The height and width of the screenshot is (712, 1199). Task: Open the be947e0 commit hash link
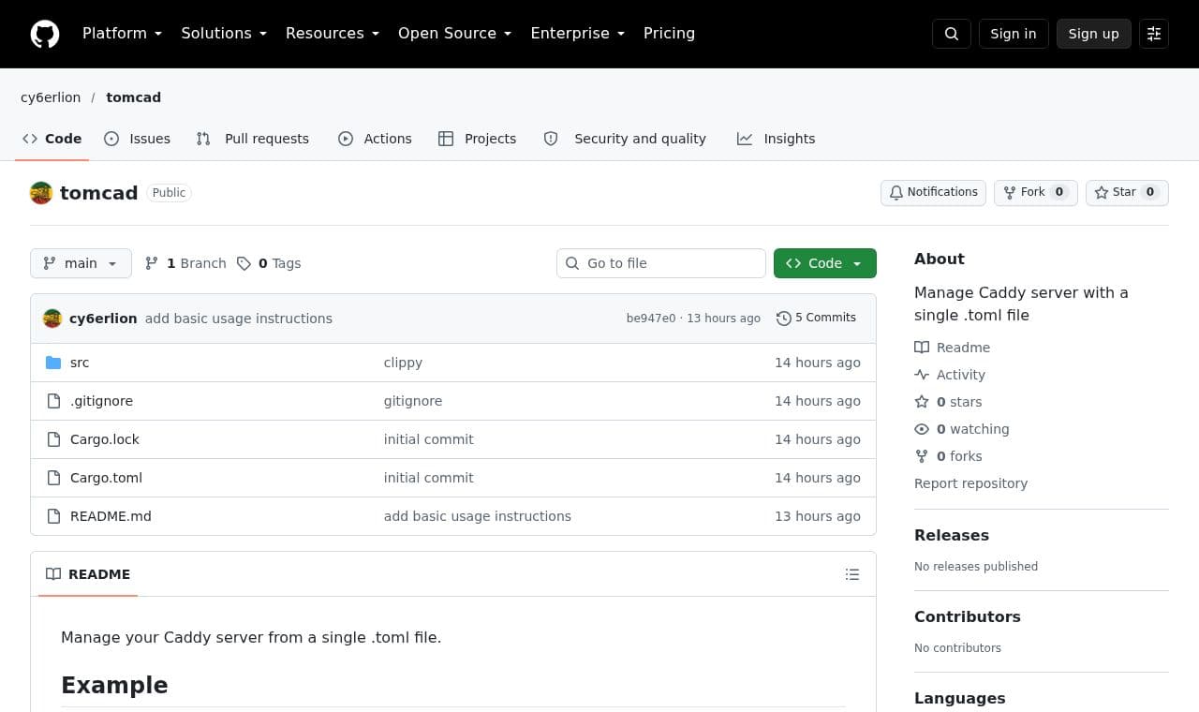[x=651, y=319]
